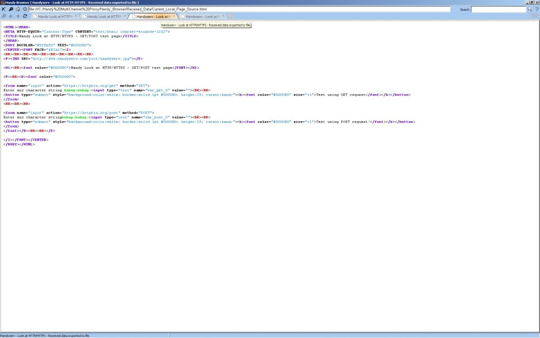Reload the page with the refresh icon
The width and height of the screenshot is (540, 338).
click(25, 16)
